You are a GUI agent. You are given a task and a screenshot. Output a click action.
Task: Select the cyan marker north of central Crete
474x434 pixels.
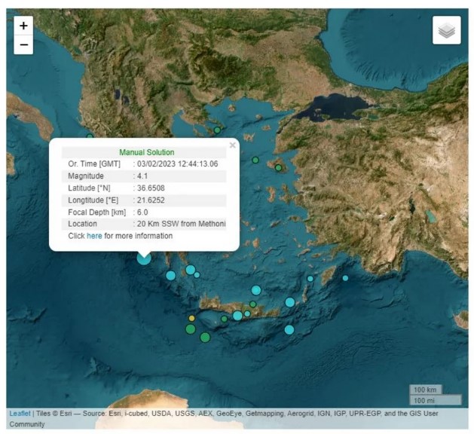tap(256, 290)
